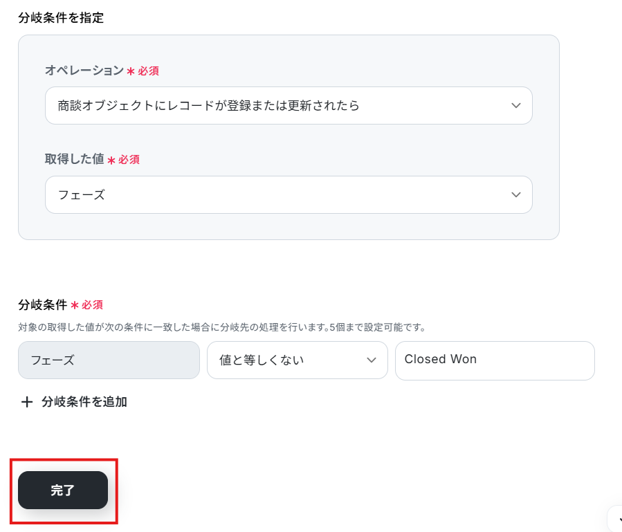Click the オペレーション field label
622x532 pixels.
[84, 71]
